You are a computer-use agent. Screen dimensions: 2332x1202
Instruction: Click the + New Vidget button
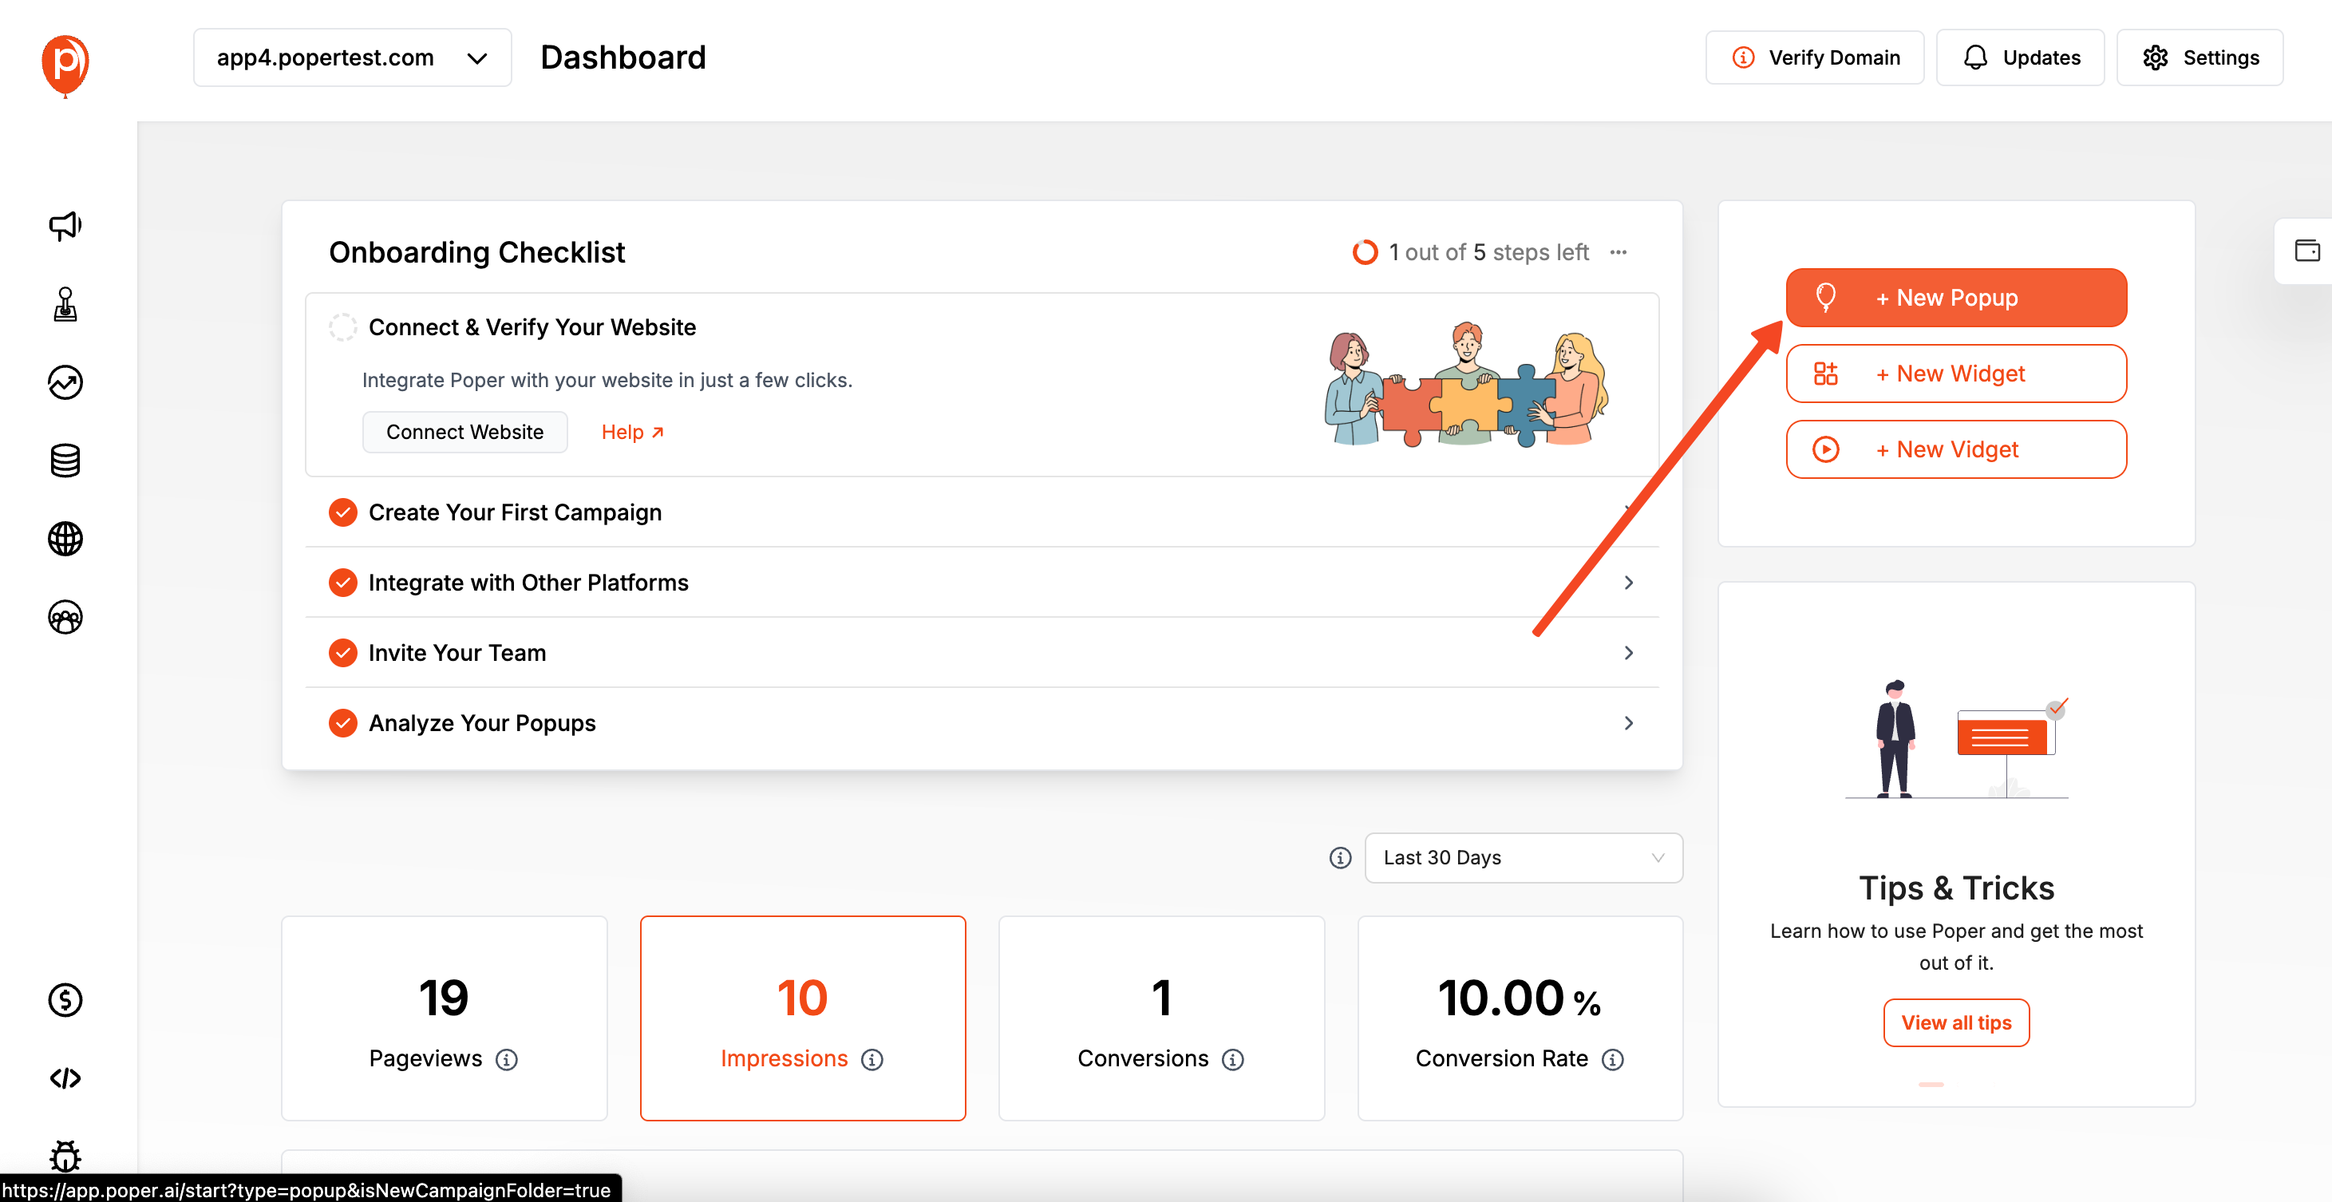1955,450
